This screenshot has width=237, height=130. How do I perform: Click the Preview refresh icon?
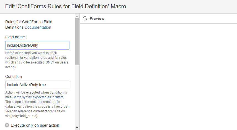(x=85, y=18)
